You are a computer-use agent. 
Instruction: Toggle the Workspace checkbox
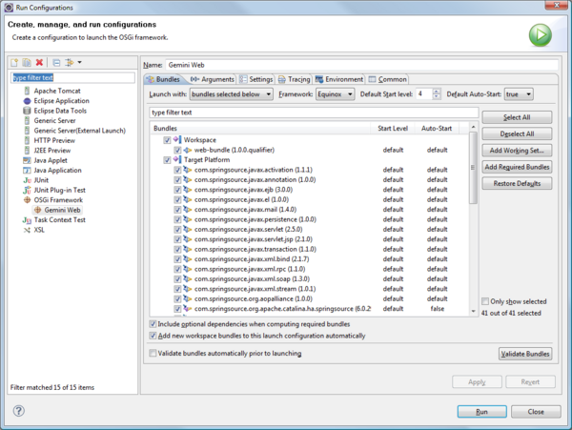pos(167,140)
